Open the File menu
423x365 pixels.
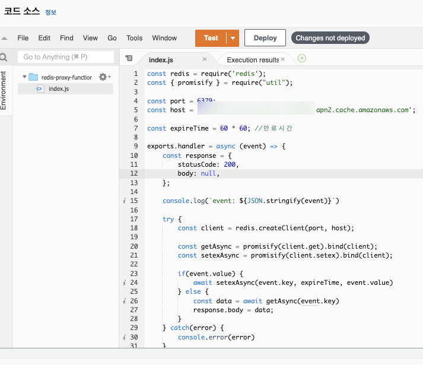(23, 38)
